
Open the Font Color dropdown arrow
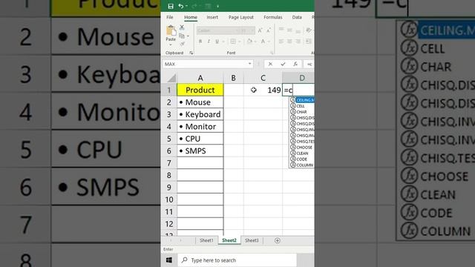coord(269,42)
